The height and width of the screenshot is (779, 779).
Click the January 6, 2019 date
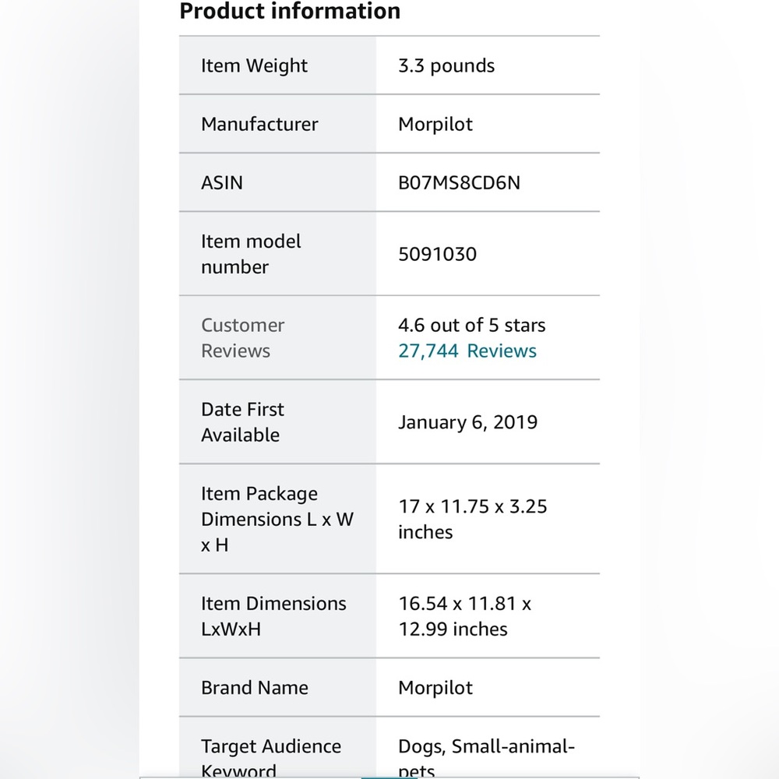pos(467,422)
